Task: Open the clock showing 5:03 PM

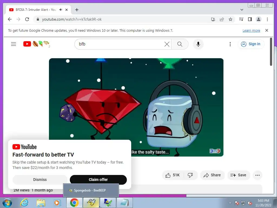Action: [x=263, y=203]
